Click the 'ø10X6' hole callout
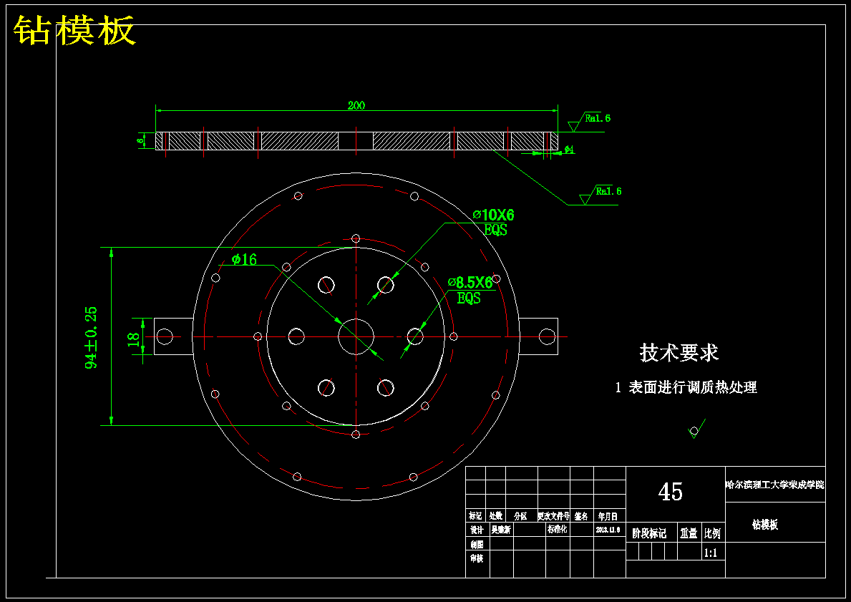This screenshot has height=602, width=851. 493,215
